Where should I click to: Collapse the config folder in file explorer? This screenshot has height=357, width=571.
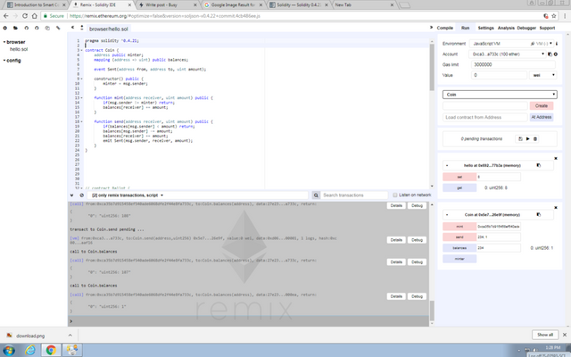4,61
